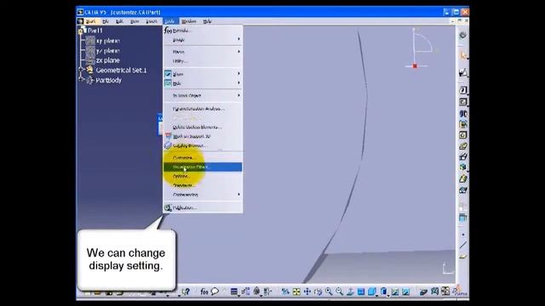Click the Normal View icon
The width and height of the screenshot is (545, 306).
(x=350, y=292)
